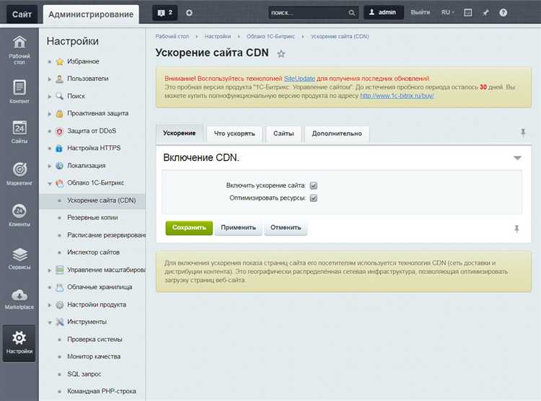Viewport: 541px width, 401px height.
Task: Expand the Настройки продукта node arrow
Action: click(x=49, y=305)
